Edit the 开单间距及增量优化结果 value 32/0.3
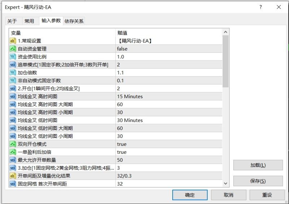This screenshot has width=289, height=204. tap(169, 175)
